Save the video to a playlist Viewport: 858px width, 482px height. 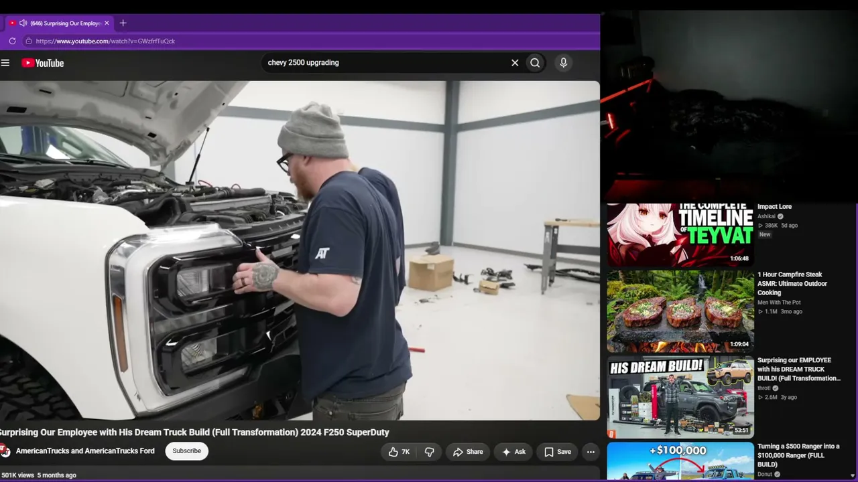pos(558,452)
